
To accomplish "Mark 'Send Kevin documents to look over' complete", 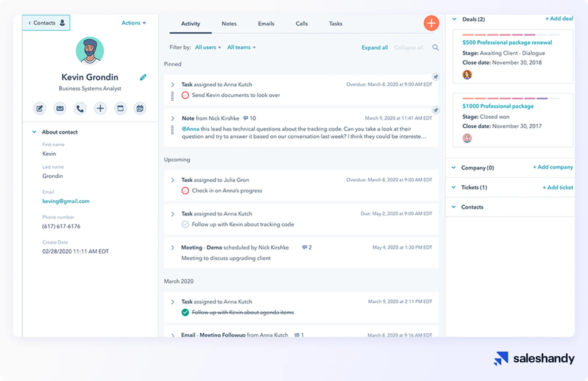I will [185, 95].
